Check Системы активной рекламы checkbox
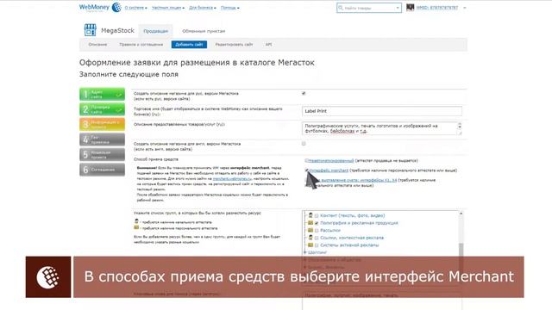552x310 pixels. tap(317, 245)
